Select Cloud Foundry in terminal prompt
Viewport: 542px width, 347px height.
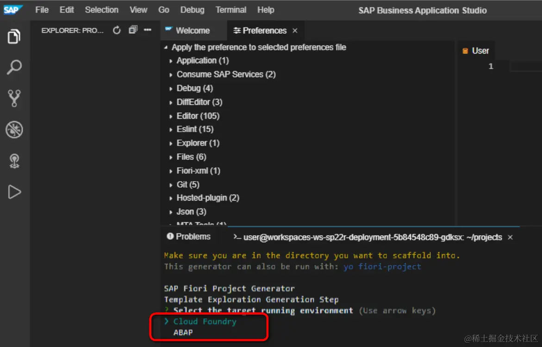pos(205,322)
